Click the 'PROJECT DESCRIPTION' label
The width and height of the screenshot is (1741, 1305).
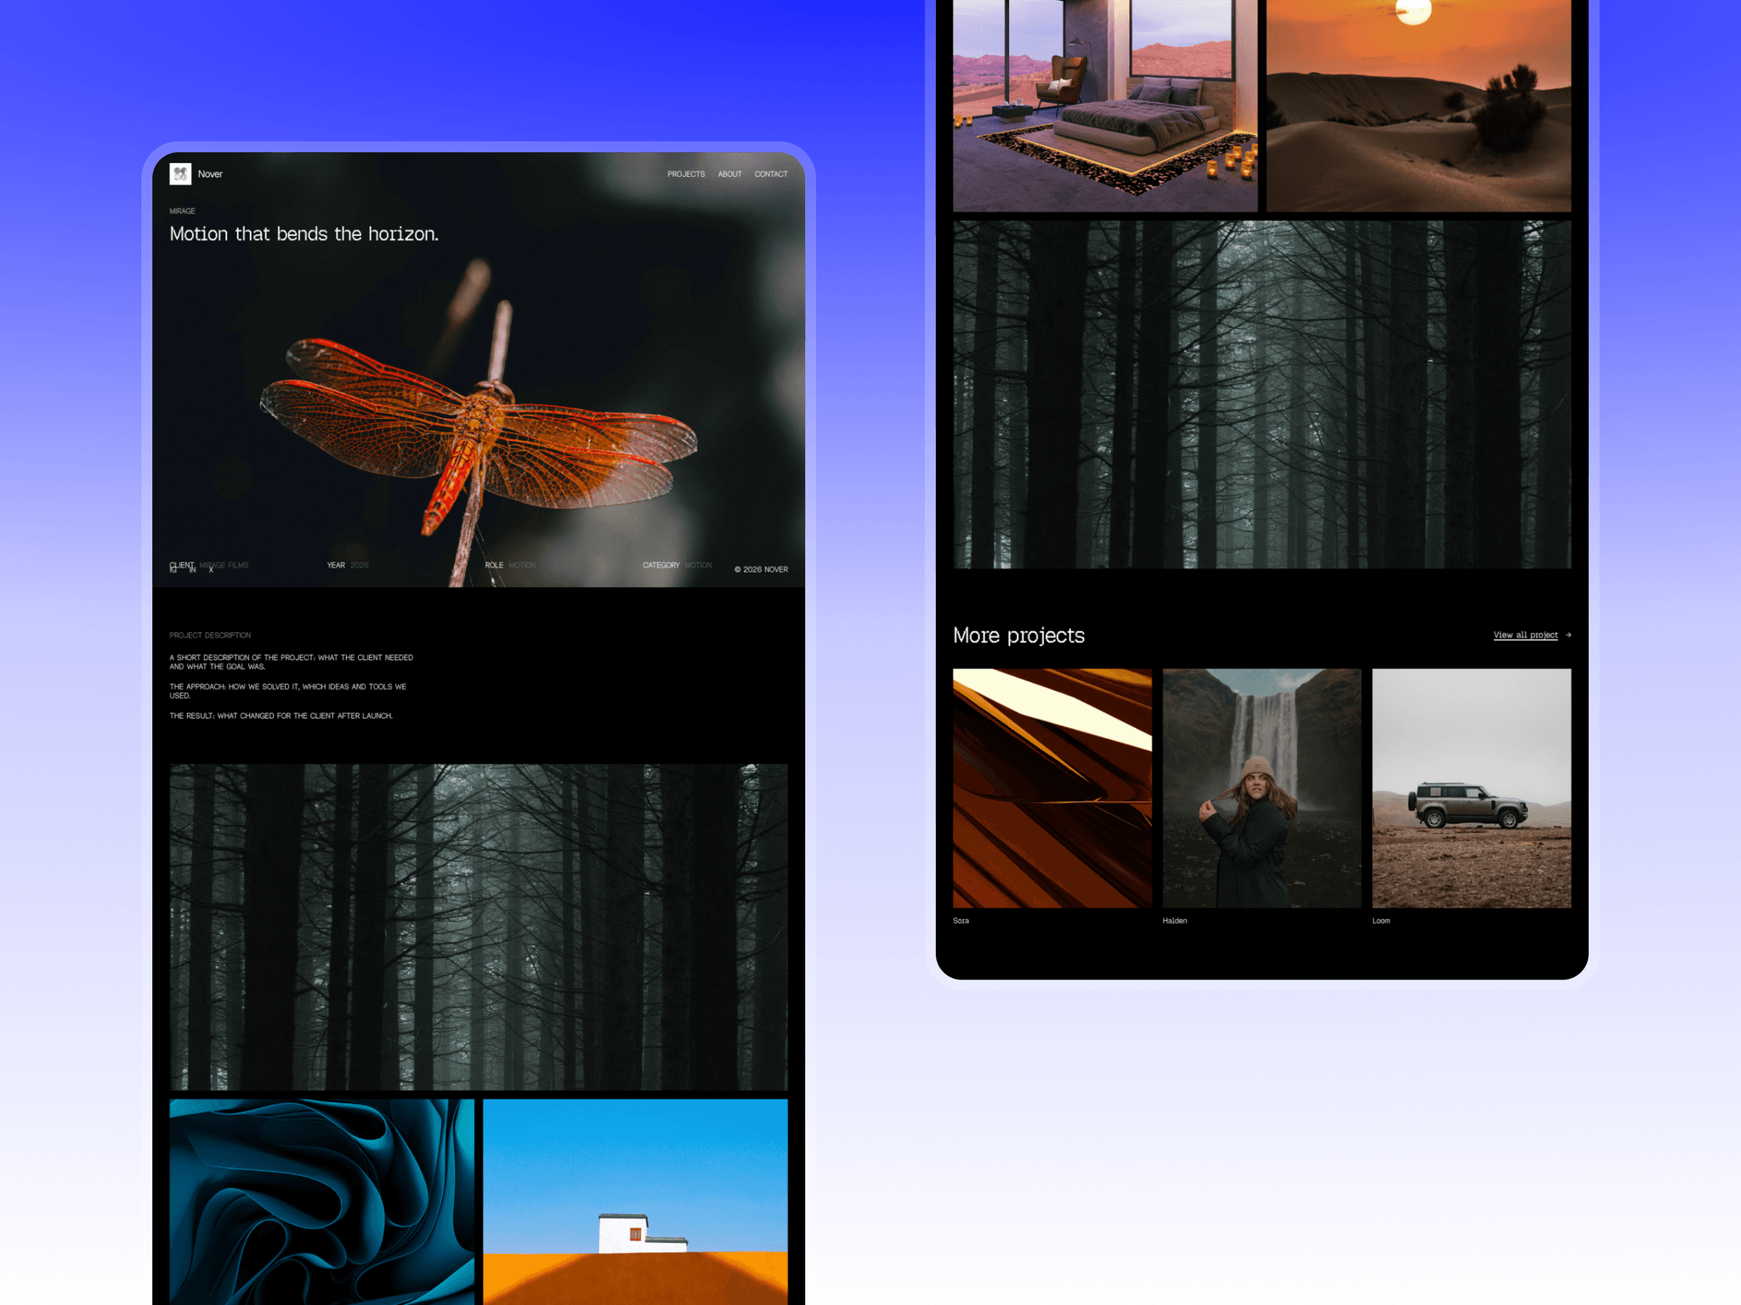210,636
